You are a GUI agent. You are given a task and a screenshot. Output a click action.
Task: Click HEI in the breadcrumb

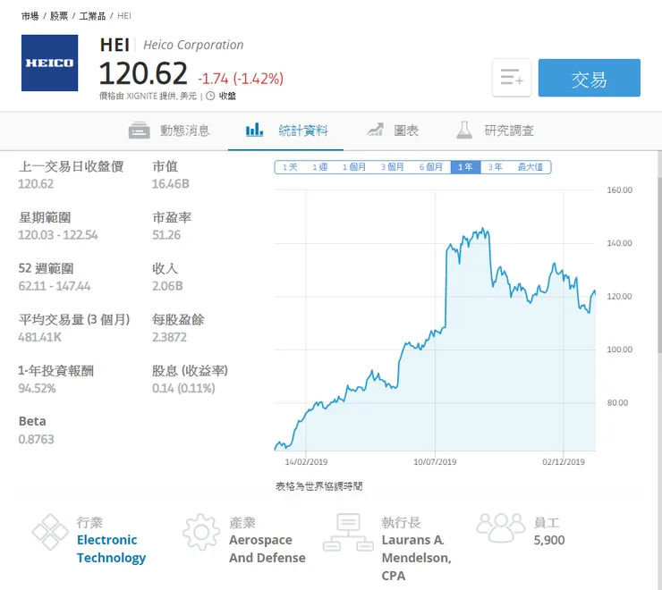(x=124, y=16)
